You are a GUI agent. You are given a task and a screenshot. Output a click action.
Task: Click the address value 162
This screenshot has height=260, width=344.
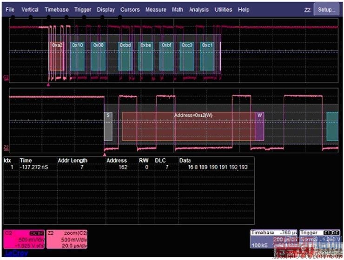pyautogui.click(x=123, y=167)
